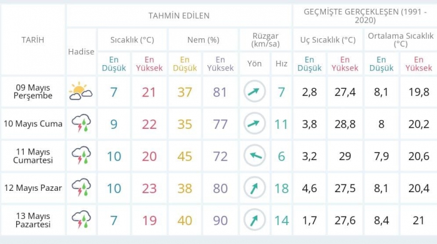
Task: Click the Rüzgar (km/sa) header
Action: tap(265, 40)
